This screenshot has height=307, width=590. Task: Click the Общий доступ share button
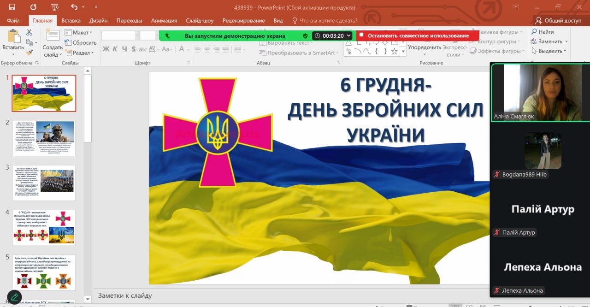[558, 20]
